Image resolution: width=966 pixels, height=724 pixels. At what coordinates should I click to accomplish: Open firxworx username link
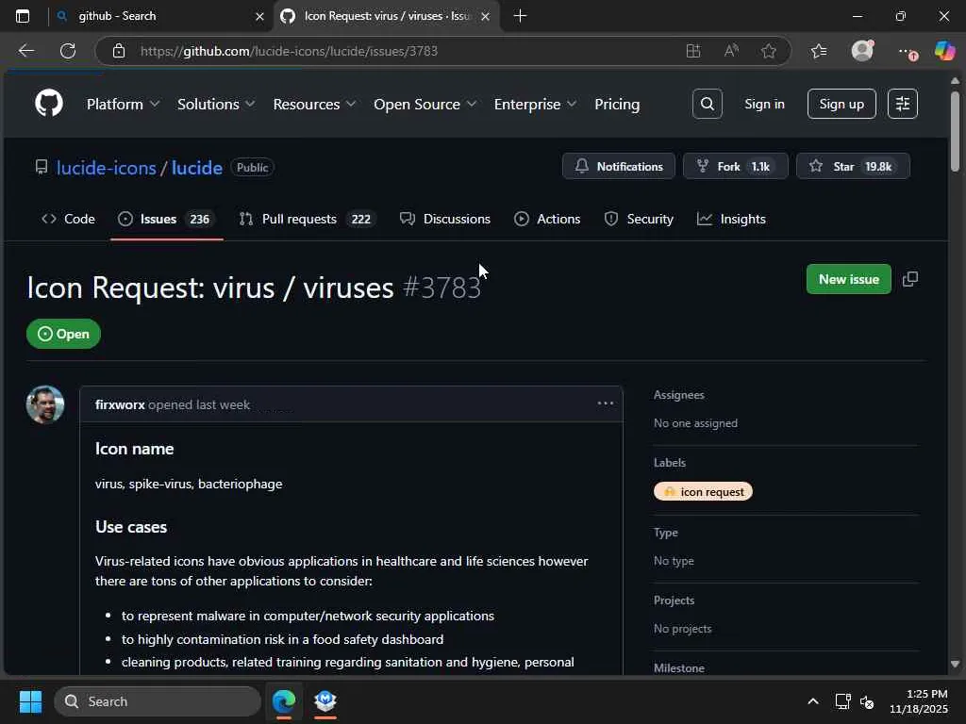point(120,404)
